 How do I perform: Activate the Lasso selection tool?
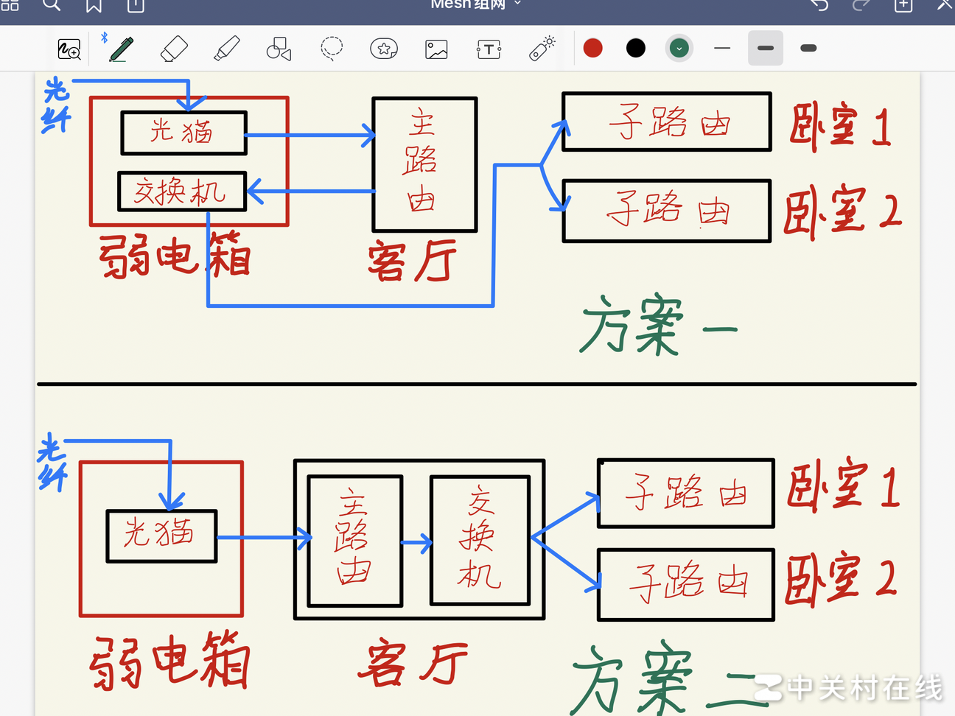click(331, 49)
